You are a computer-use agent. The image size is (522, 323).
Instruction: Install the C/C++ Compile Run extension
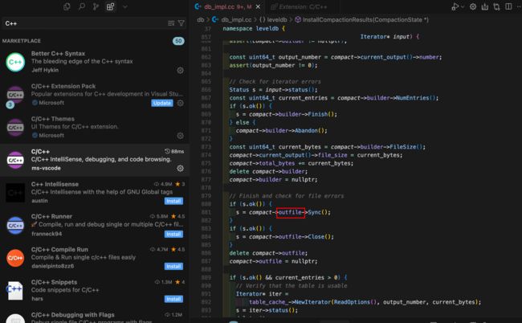(x=173, y=266)
